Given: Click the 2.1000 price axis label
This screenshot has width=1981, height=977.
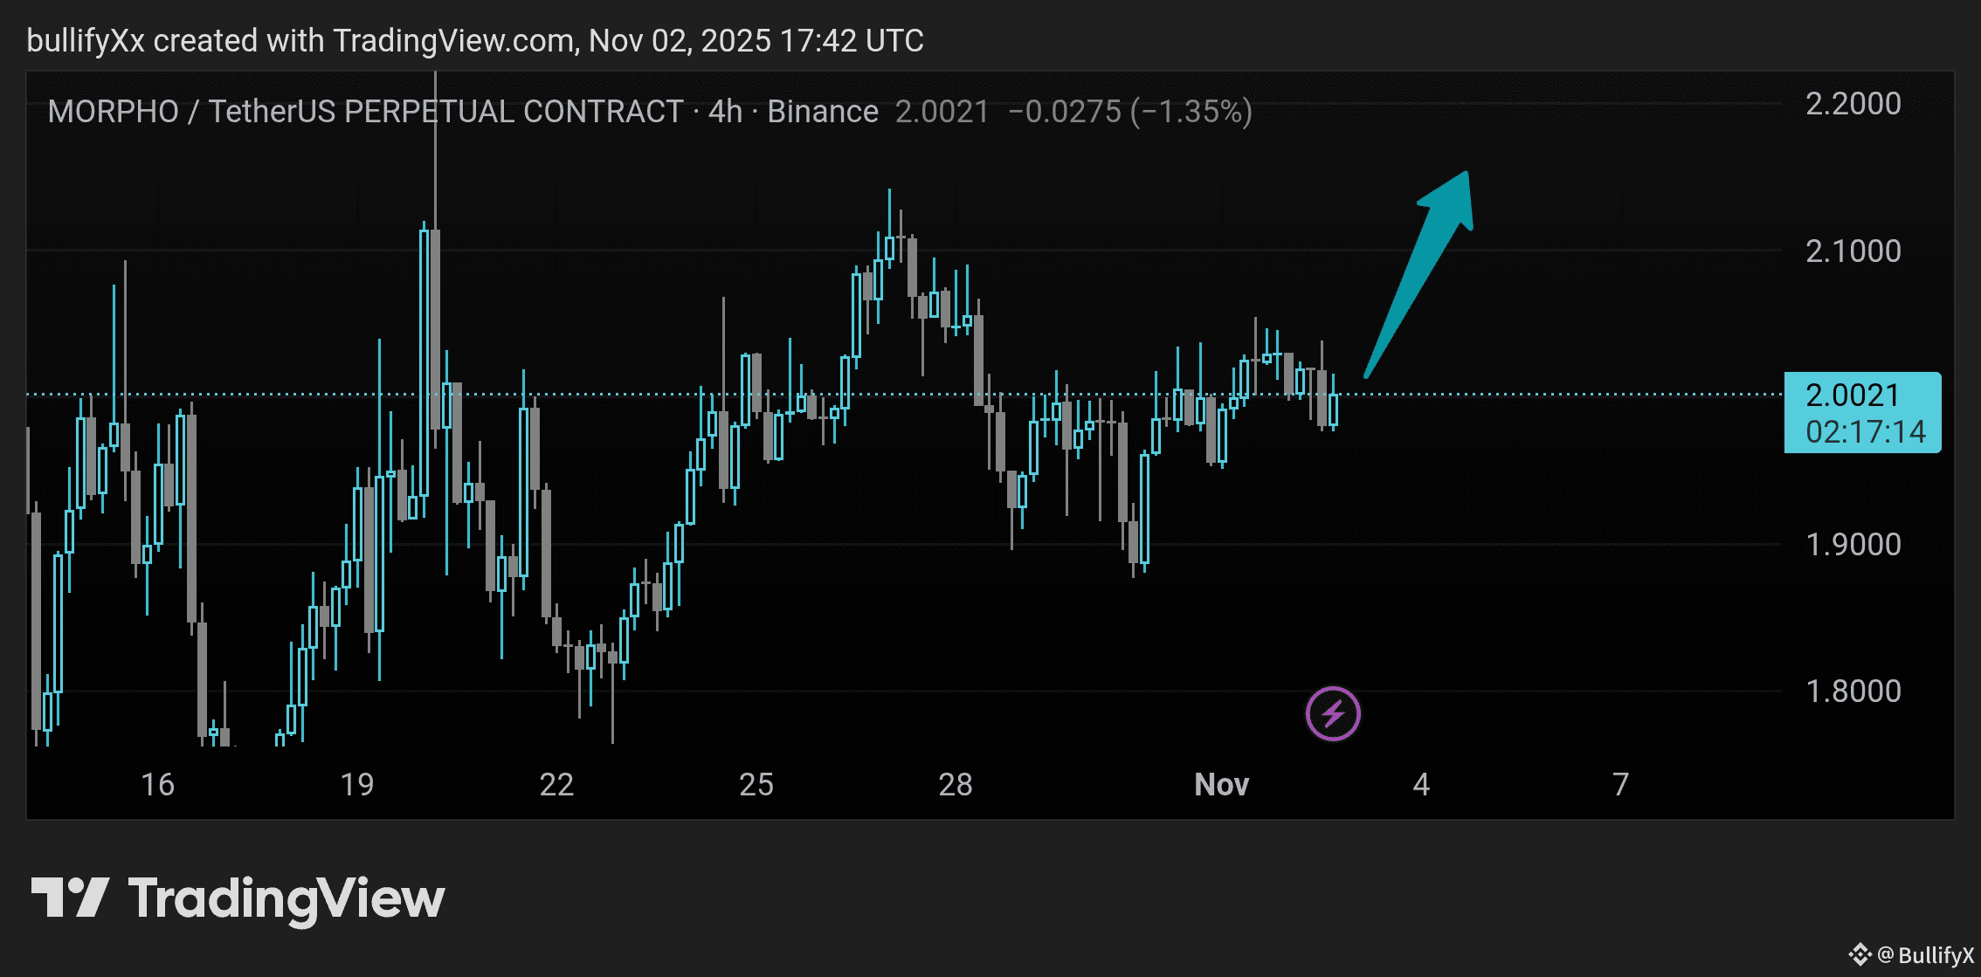Looking at the screenshot, I should [x=1853, y=251].
